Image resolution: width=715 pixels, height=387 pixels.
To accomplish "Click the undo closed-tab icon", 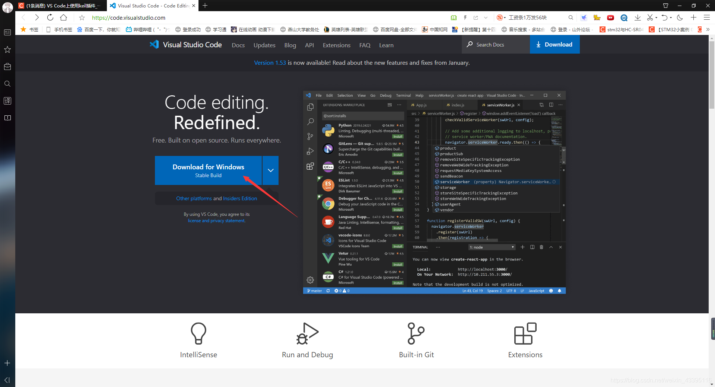I will tap(664, 17).
